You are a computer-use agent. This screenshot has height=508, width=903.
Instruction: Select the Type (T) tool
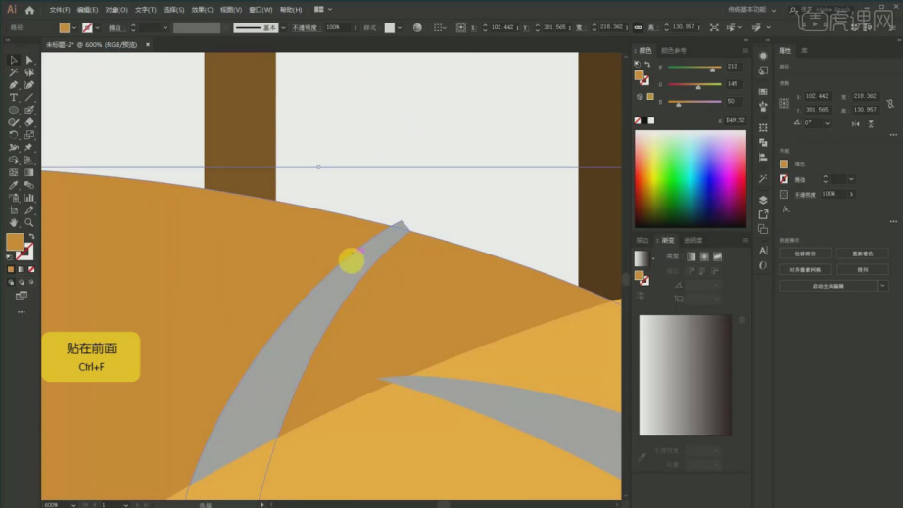point(14,98)
